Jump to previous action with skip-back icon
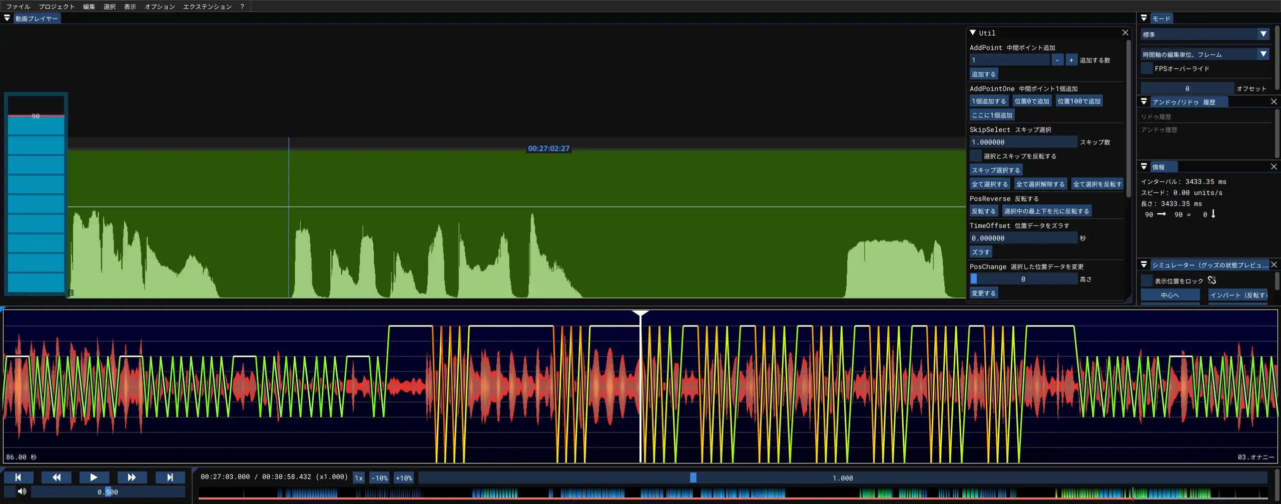 (x=19, y=477)
